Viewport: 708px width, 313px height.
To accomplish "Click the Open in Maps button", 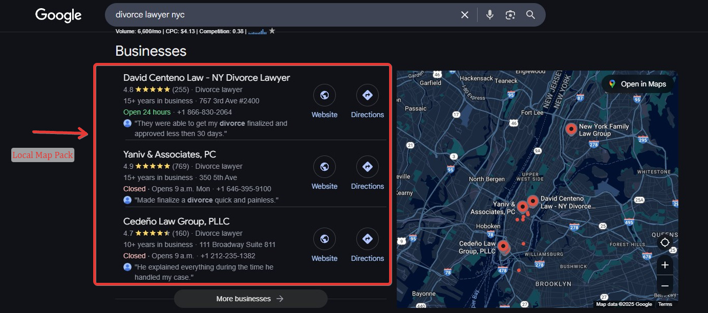I will [x=637, y=84].
